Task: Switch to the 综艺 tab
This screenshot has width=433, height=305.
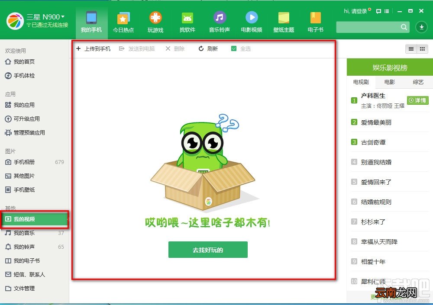Action: point(418,82)
